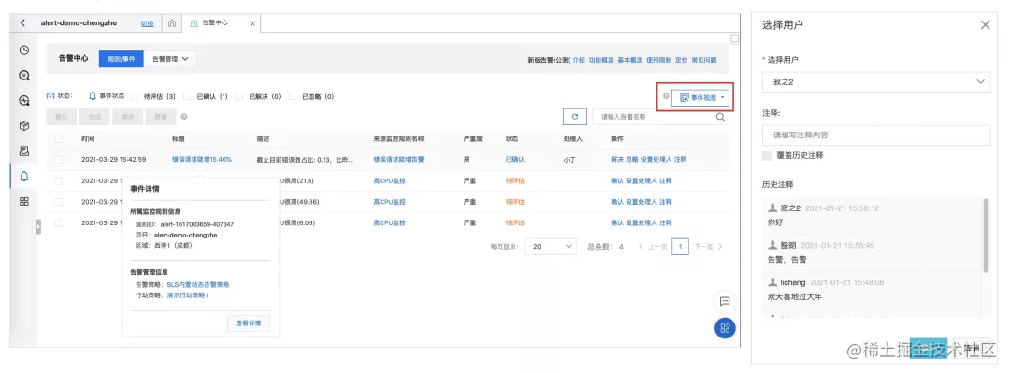
Task: Close the 选择用户 panel with the X
Action: click(x=985, y=25)
